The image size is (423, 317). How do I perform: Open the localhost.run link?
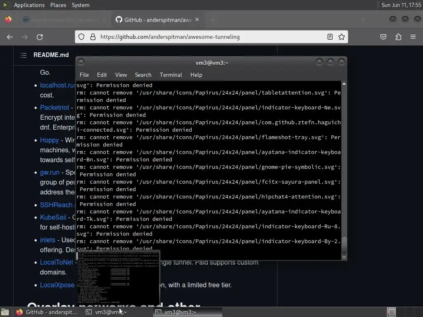57,85
